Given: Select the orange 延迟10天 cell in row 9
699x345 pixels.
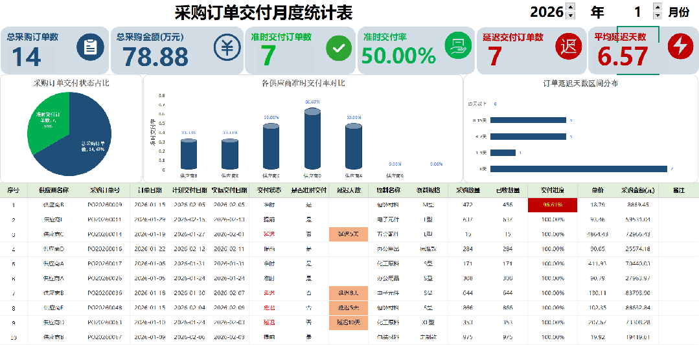Looking at the screenshot, I should click(348, 323).
